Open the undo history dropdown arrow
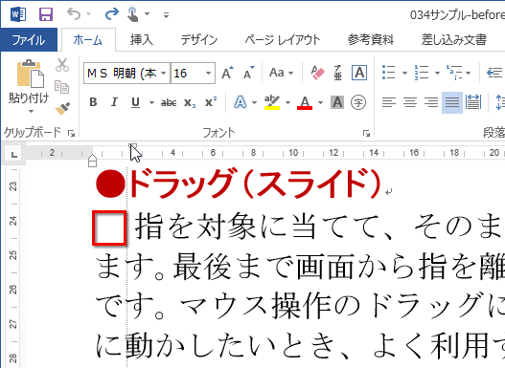 tap(88, 14)
